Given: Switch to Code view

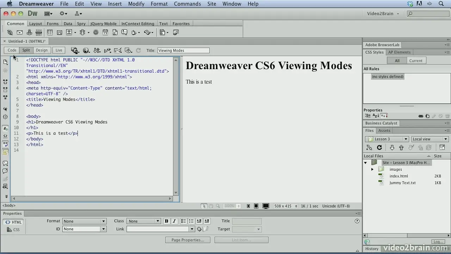Looking at the screenshot, I should click(12, 50).
